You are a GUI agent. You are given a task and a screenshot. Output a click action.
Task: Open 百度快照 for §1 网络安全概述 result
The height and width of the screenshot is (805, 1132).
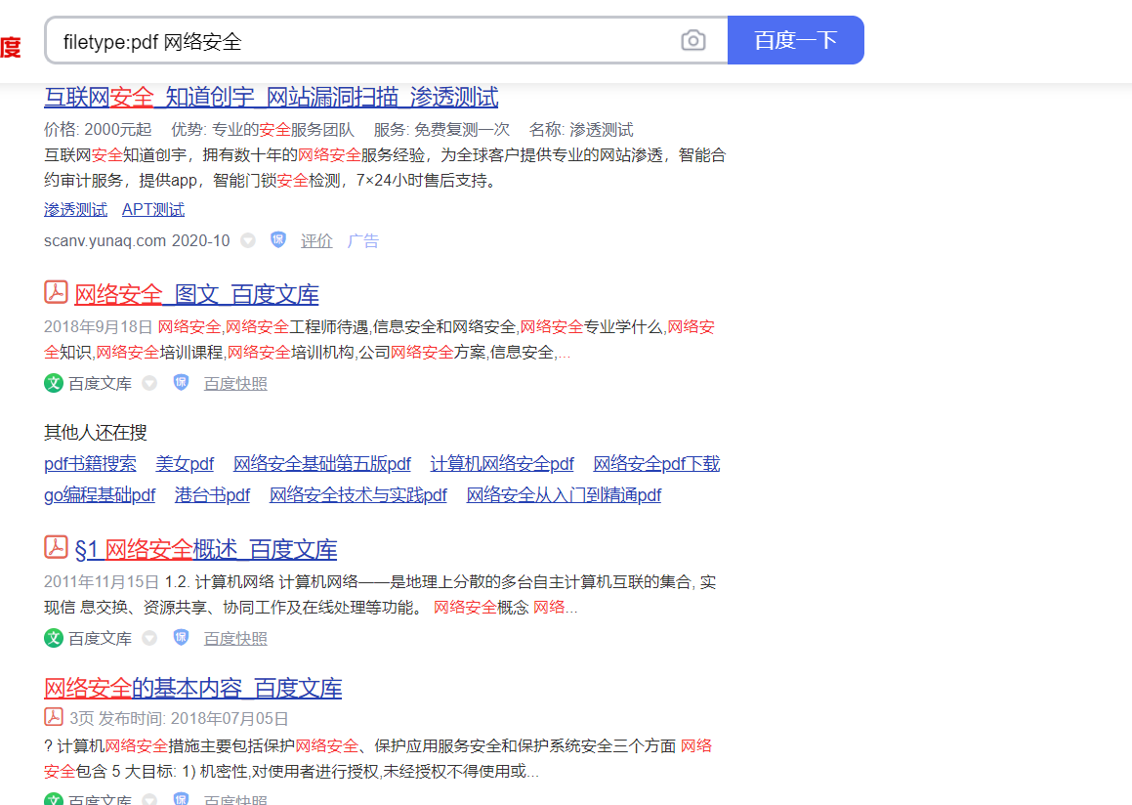tap(235, 638)
